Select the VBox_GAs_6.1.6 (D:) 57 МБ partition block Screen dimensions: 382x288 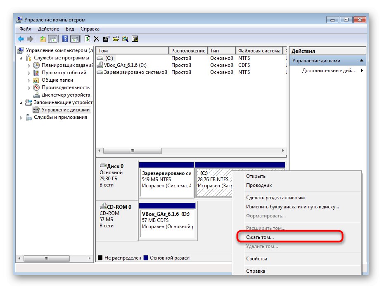coord(167,221)
